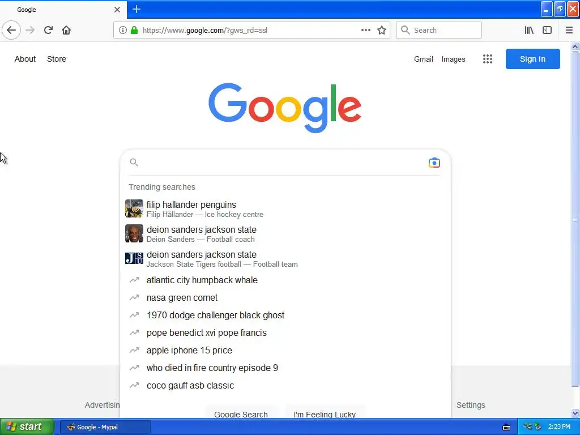Open Gmail link
This screenshot has height=435, width=580.
click(x=424, y=59)
